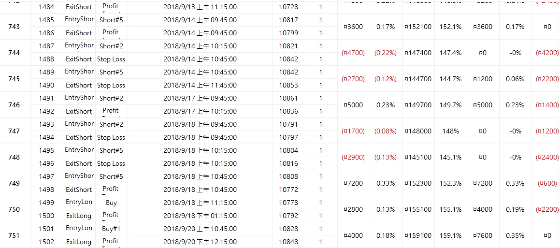This screenshot has width=560, height=248.
Task: Click the timestamp 2018/9/14 上午 11:45:00
Action: [x=200, y=85]
